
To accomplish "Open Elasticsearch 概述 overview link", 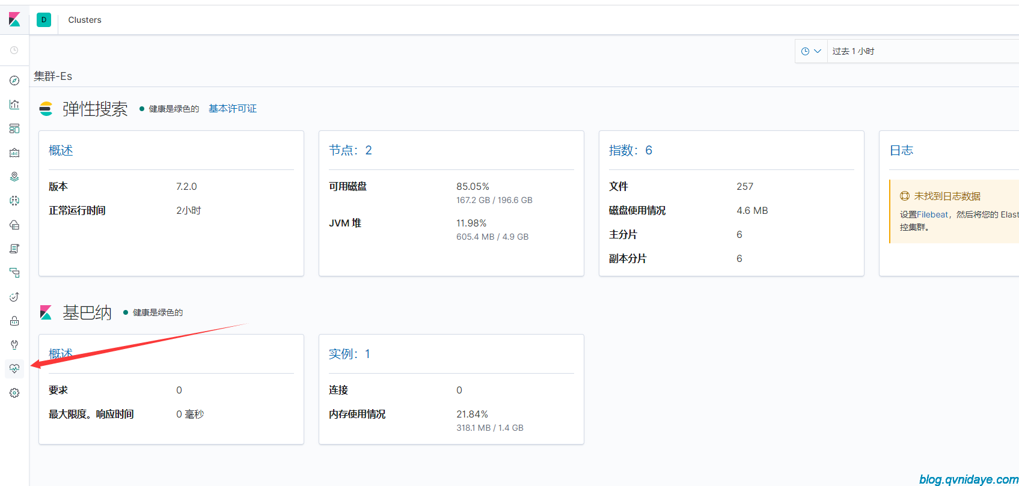I will coord(61,150).
